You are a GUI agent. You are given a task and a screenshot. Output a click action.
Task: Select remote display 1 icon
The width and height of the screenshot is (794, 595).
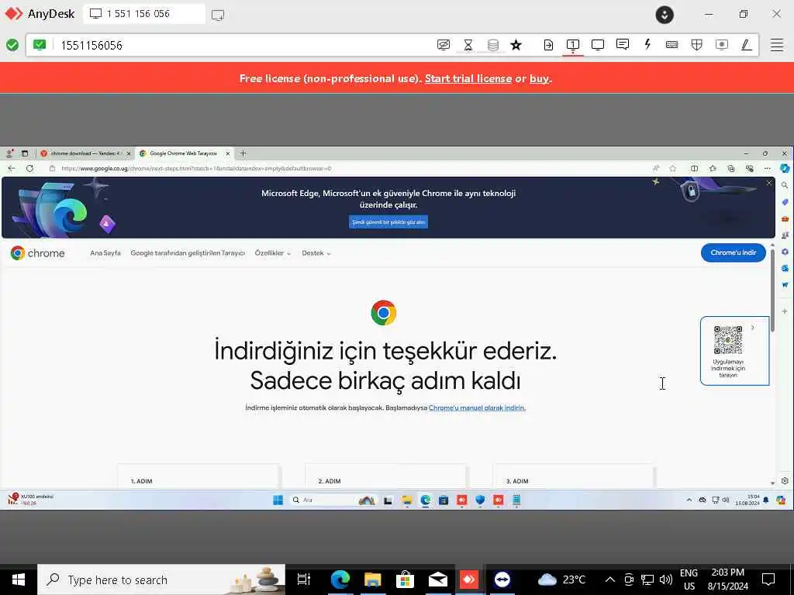click(x=573, y=44)
